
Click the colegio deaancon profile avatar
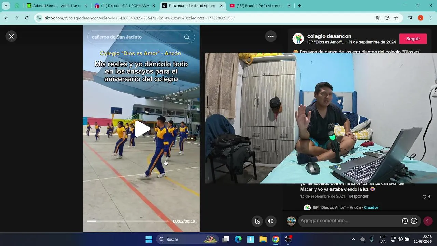(x=298, y=39)
